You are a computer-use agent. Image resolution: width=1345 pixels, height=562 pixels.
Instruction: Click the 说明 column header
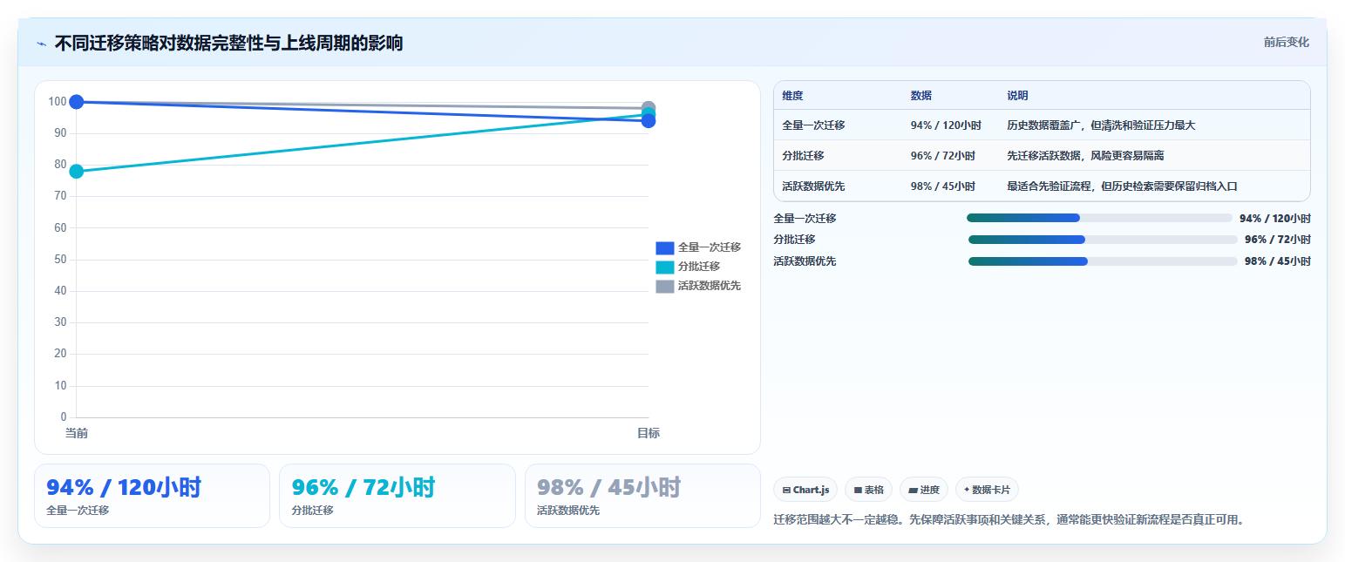click(1017, 95)
